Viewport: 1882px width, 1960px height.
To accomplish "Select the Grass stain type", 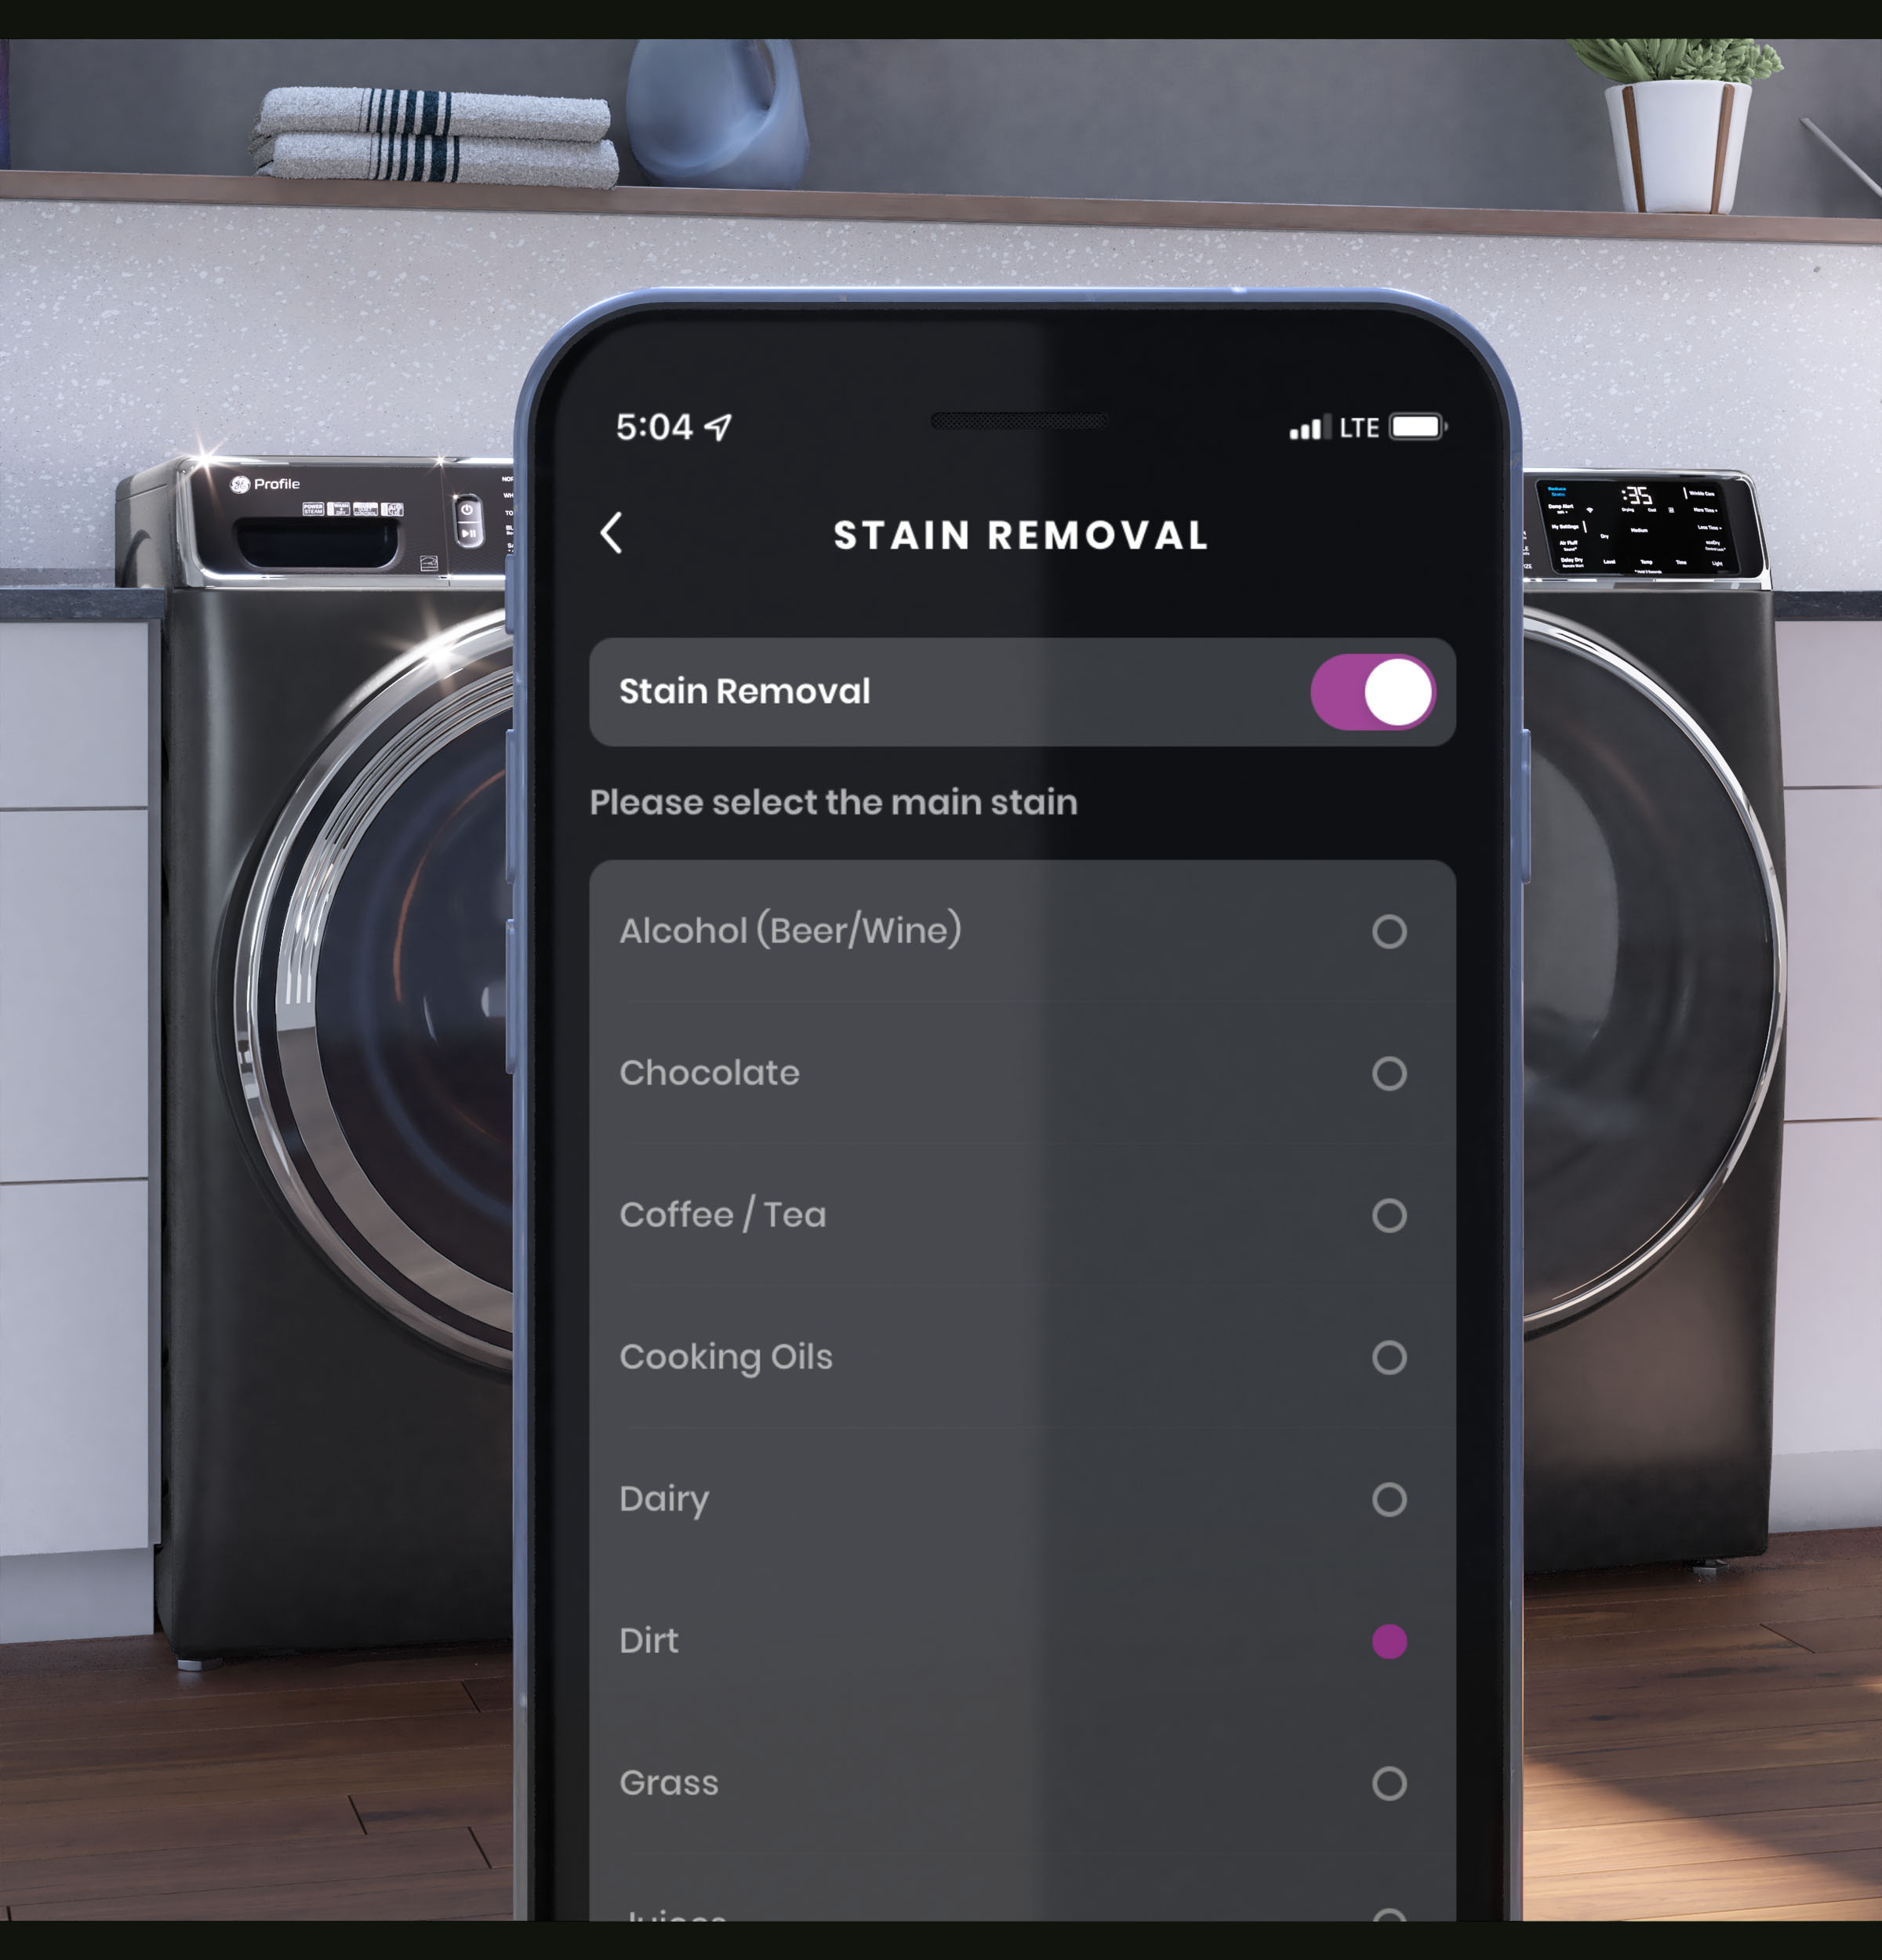I will (1392, 1781).
